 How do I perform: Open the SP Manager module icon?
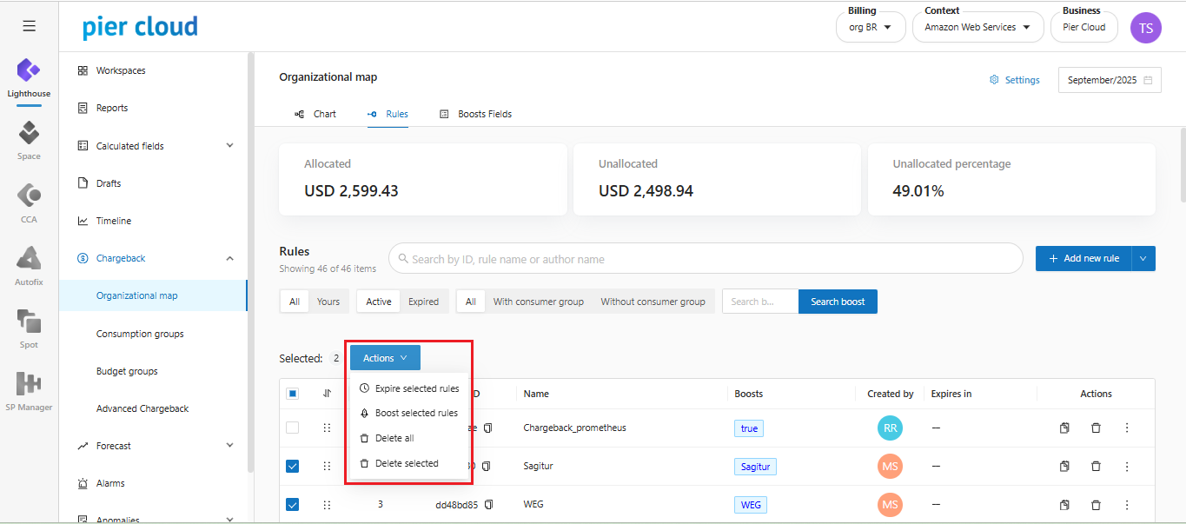29,385
